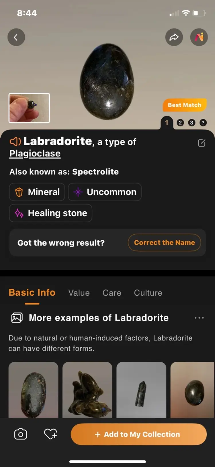Screen dimensions: 215x467
Task: Tap the Healing stone tag
Action: [51, 213]
